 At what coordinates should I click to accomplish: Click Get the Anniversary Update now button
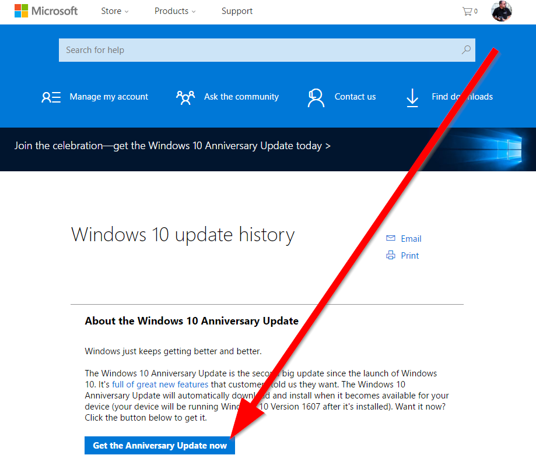(x=160, y=445)
